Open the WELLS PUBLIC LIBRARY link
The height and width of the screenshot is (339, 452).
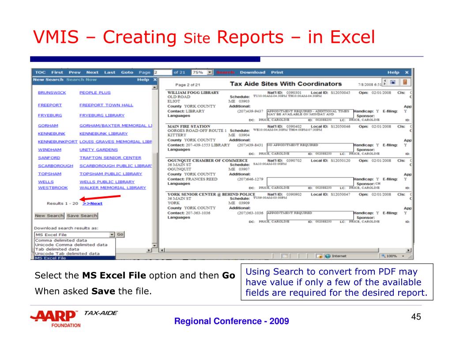107,182
